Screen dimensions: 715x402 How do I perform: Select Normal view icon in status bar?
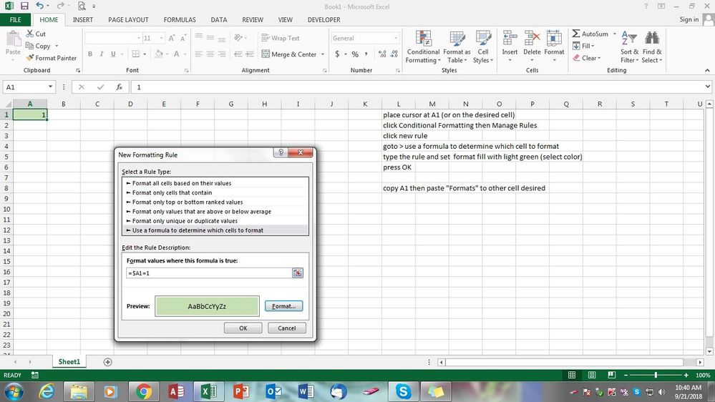tap(572, 375)
